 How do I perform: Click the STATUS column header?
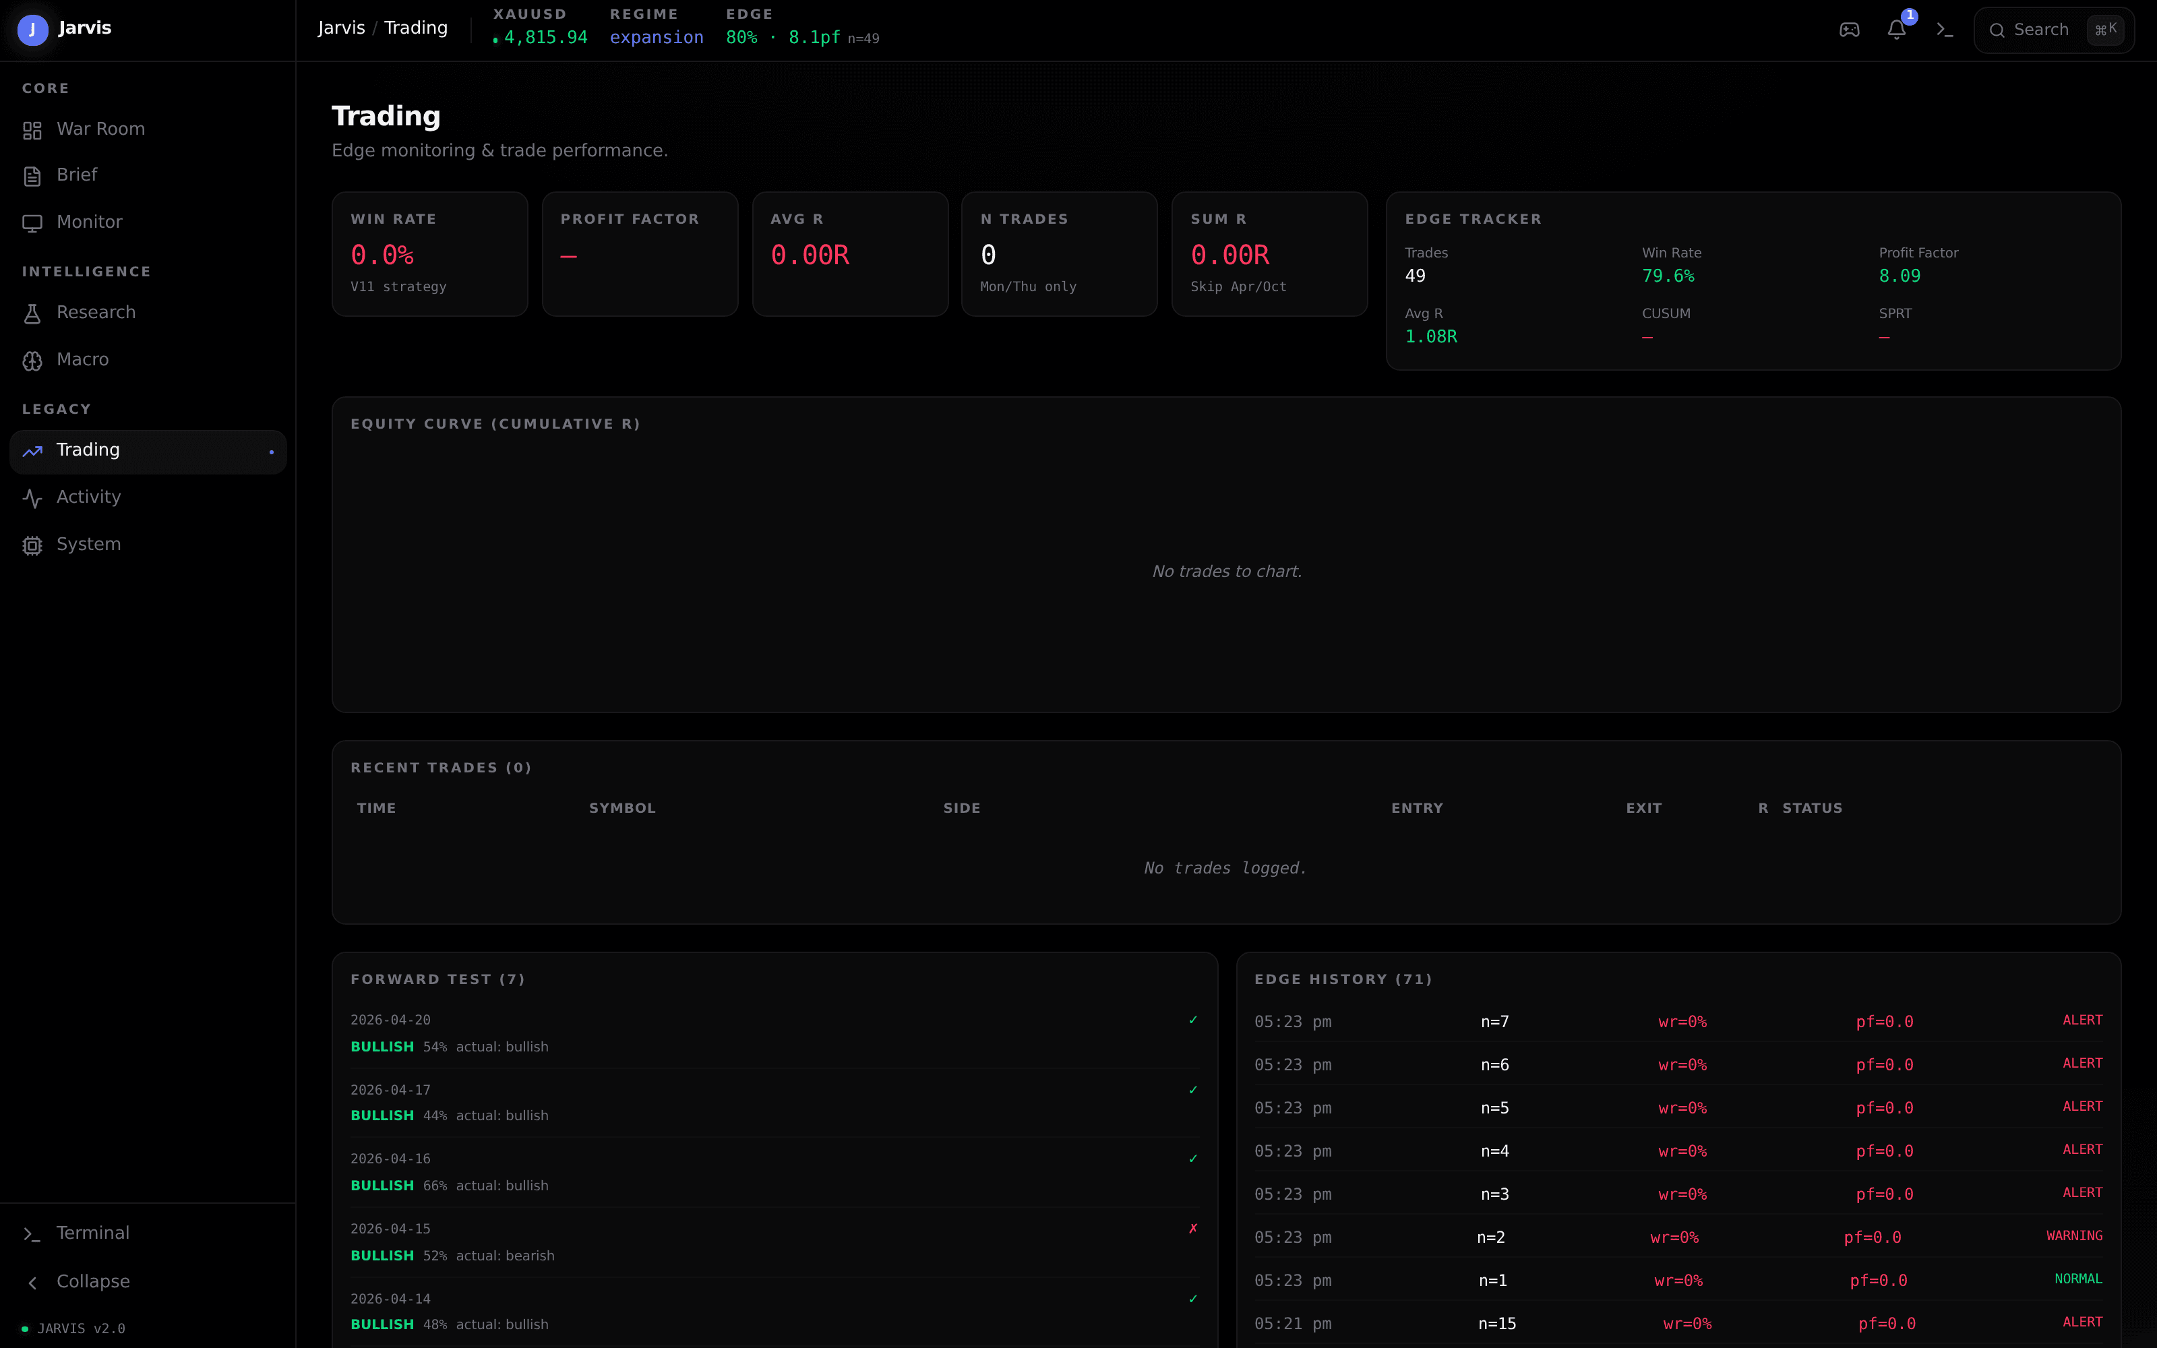tap(1812, 809)
